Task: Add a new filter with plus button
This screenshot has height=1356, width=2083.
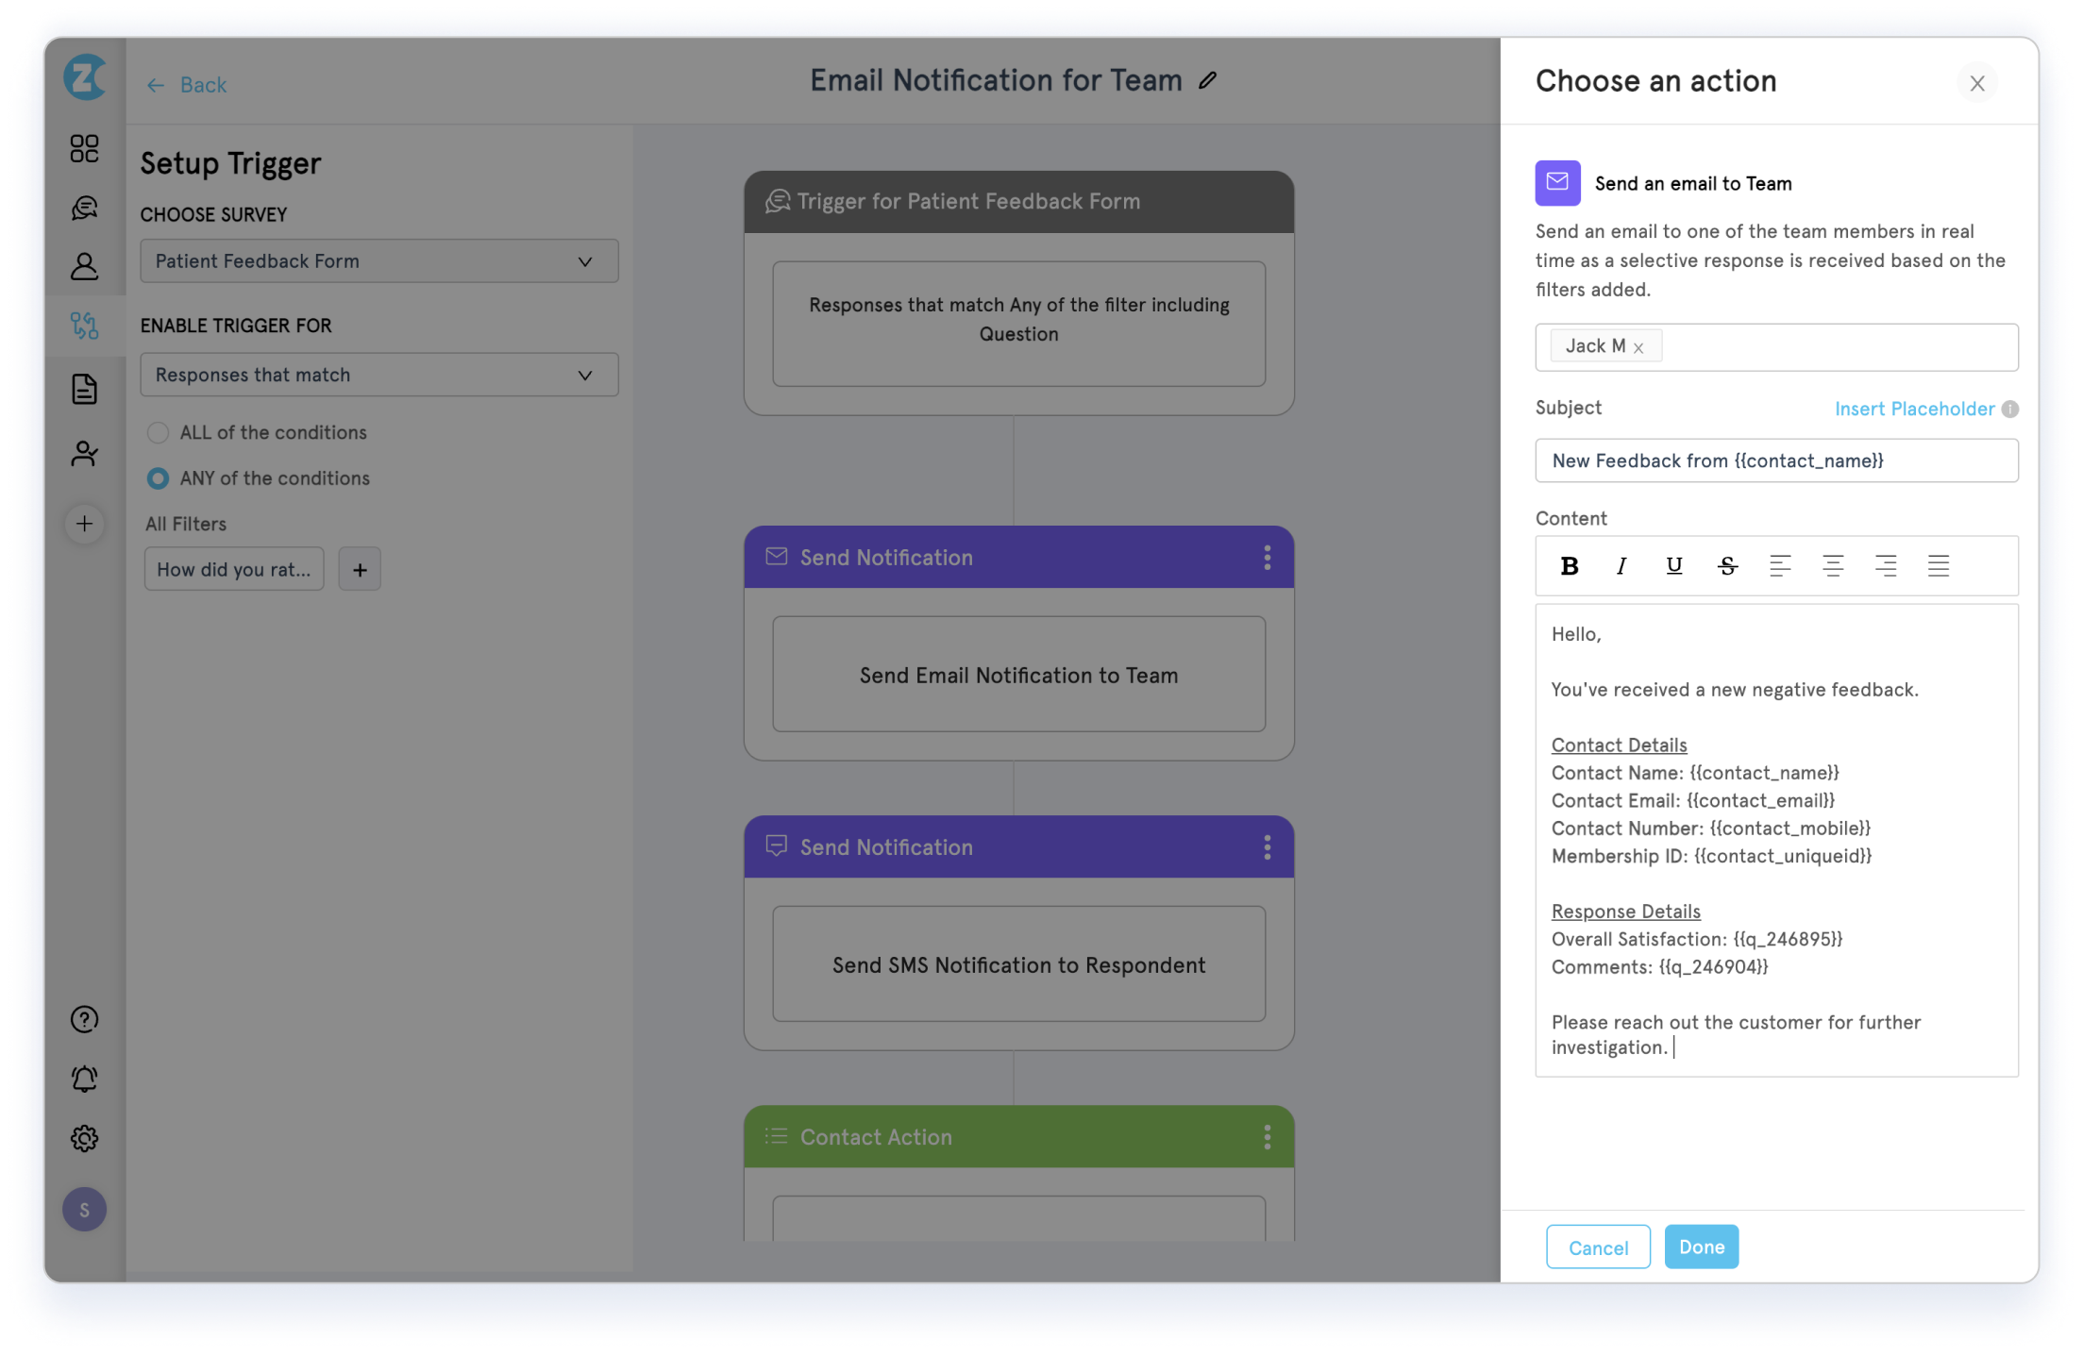Action: pyautogui.click(x=360, y=569)
